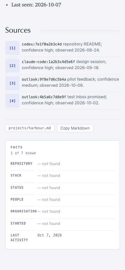The image size is (125, 270).
Task: Open the [2] source reference badge
Action: (13, 66)
